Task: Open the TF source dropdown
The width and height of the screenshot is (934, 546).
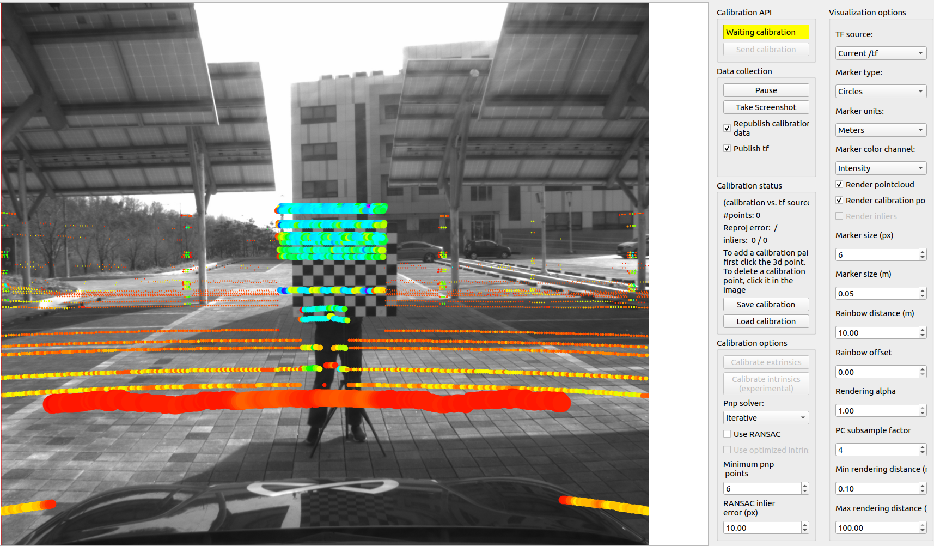Action: [880, 53]
